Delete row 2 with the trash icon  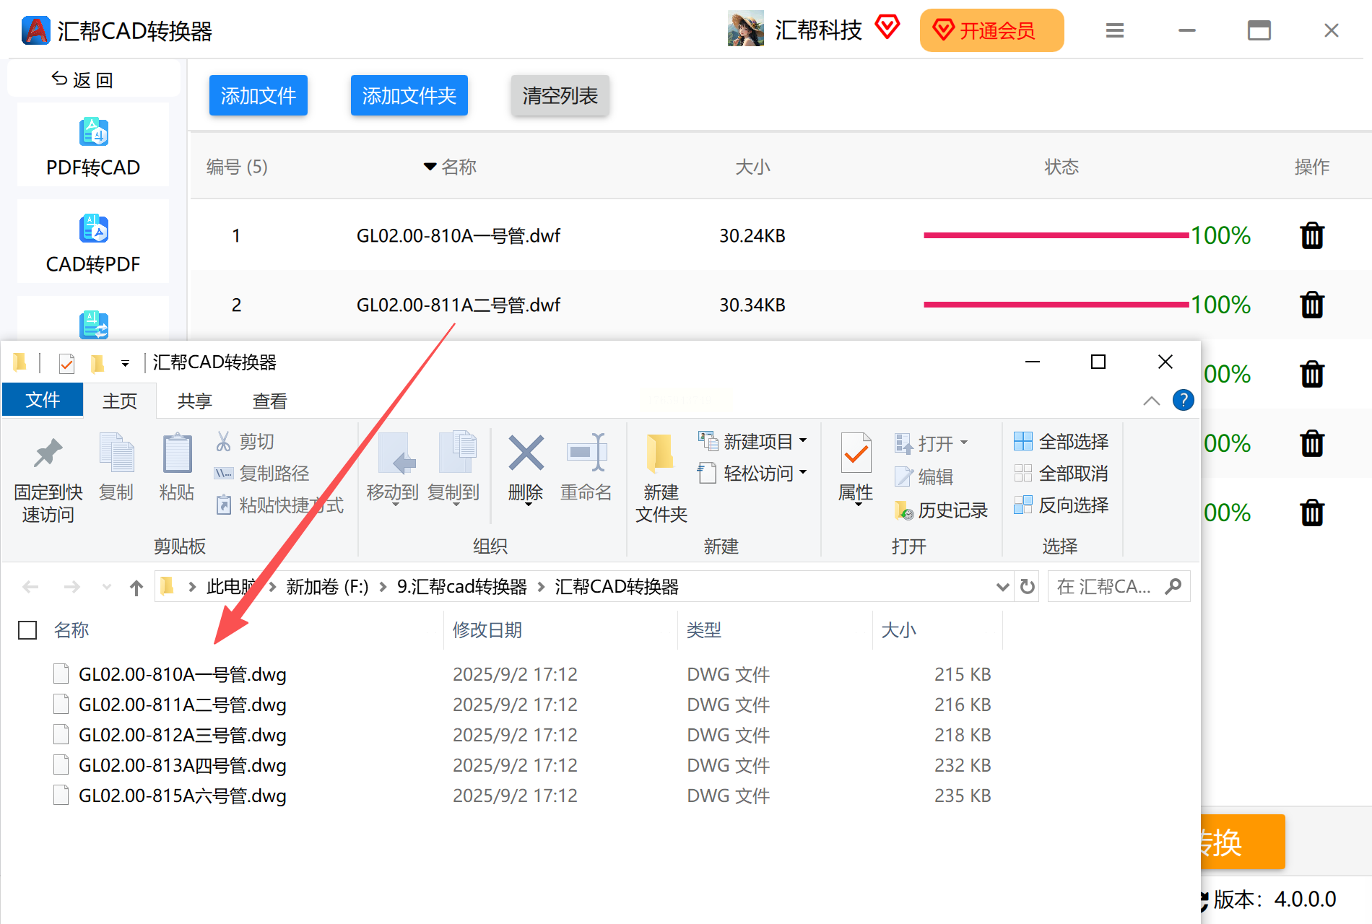(x=1312, y=305)
